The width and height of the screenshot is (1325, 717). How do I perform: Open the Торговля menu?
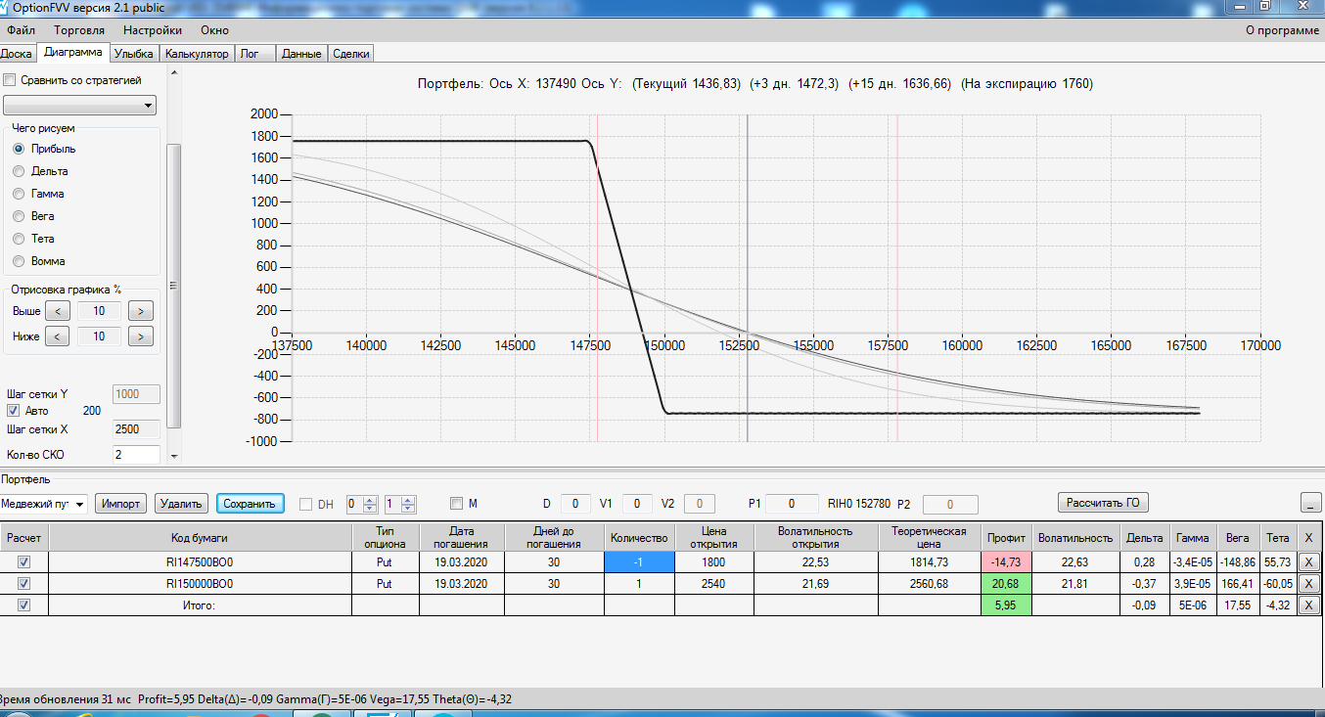(79, 30)
